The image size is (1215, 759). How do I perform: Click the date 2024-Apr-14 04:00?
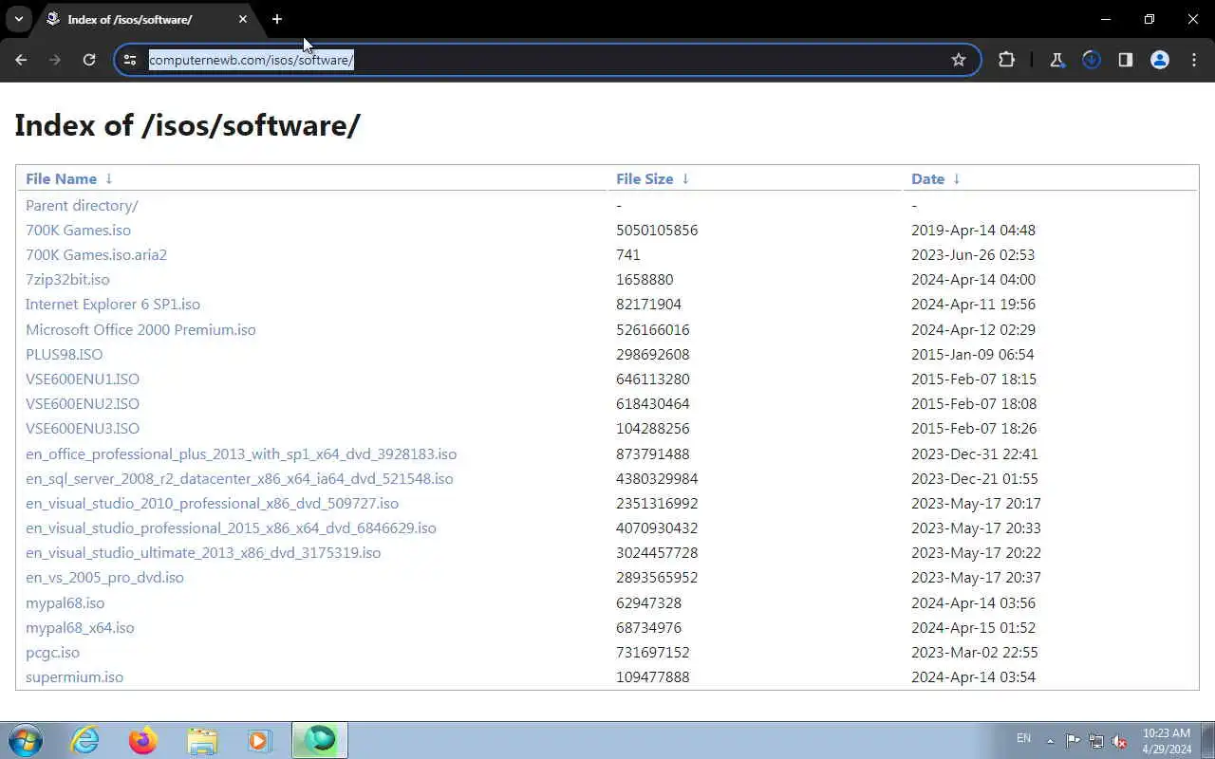coord(973,279)
